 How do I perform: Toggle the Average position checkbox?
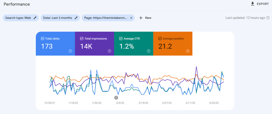point(160,39)
